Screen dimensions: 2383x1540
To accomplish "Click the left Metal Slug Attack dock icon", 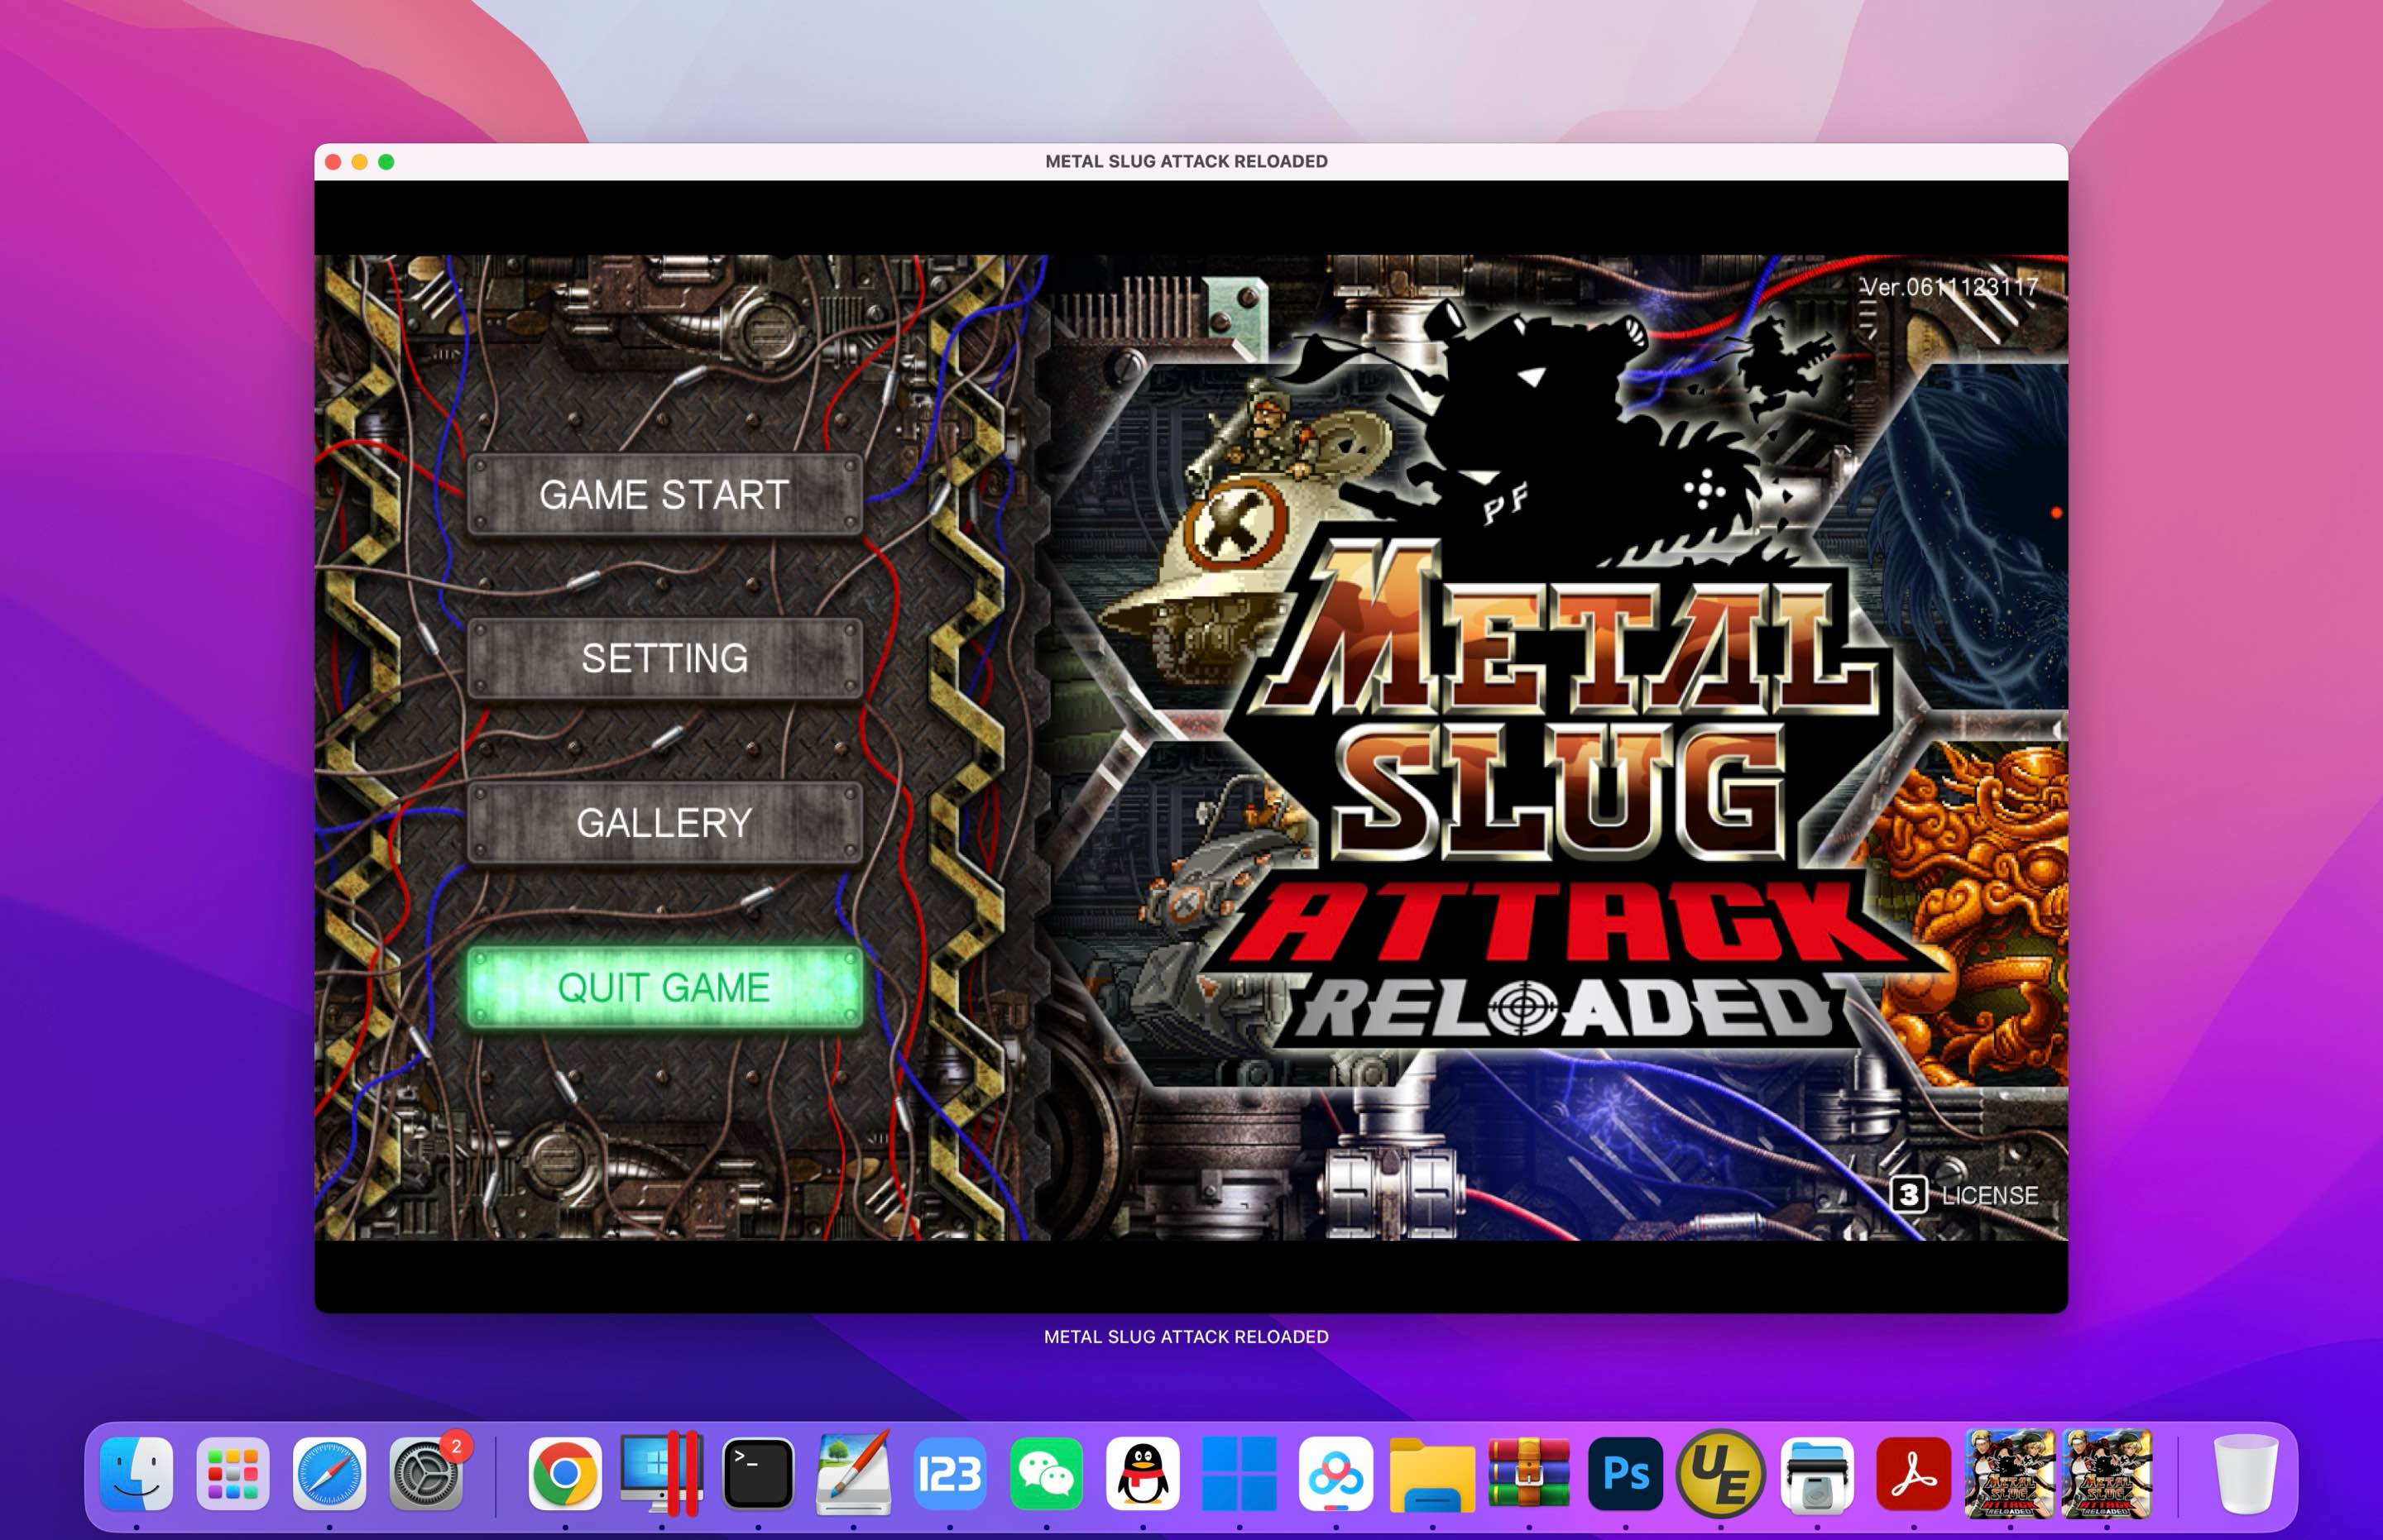I will pyautogui.click(x=2010, y=1474).
